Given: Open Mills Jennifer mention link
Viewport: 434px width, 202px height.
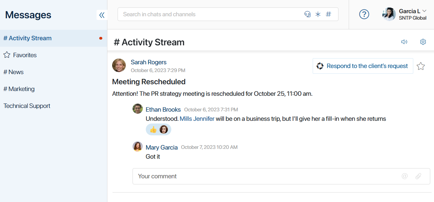Looking at the screenshot, I should pos(197,119).
